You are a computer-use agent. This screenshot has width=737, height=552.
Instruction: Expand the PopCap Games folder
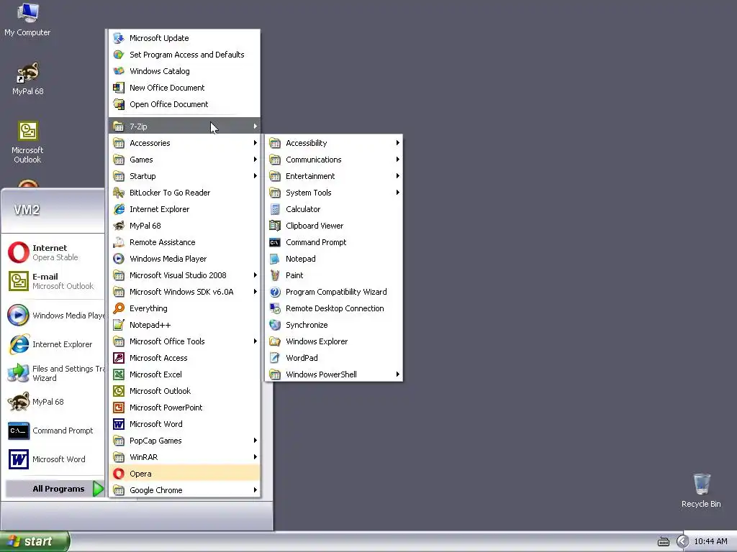click(x=184, y=441)
